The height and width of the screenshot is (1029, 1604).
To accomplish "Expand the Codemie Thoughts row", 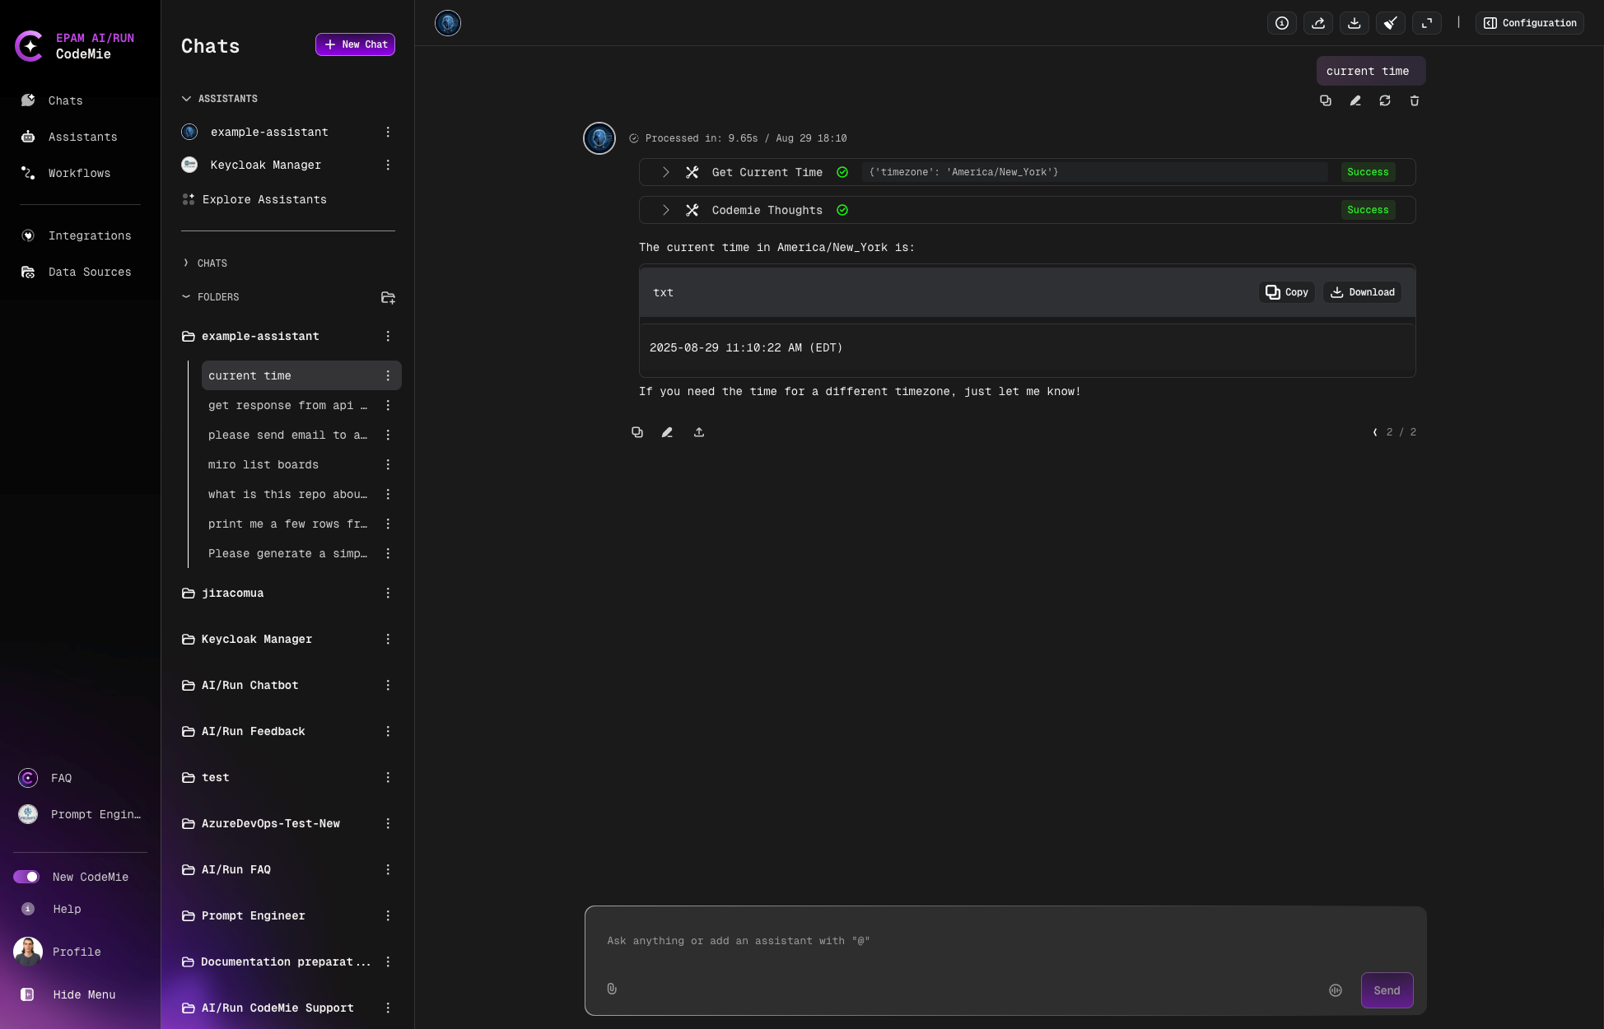I will (665, 210).
